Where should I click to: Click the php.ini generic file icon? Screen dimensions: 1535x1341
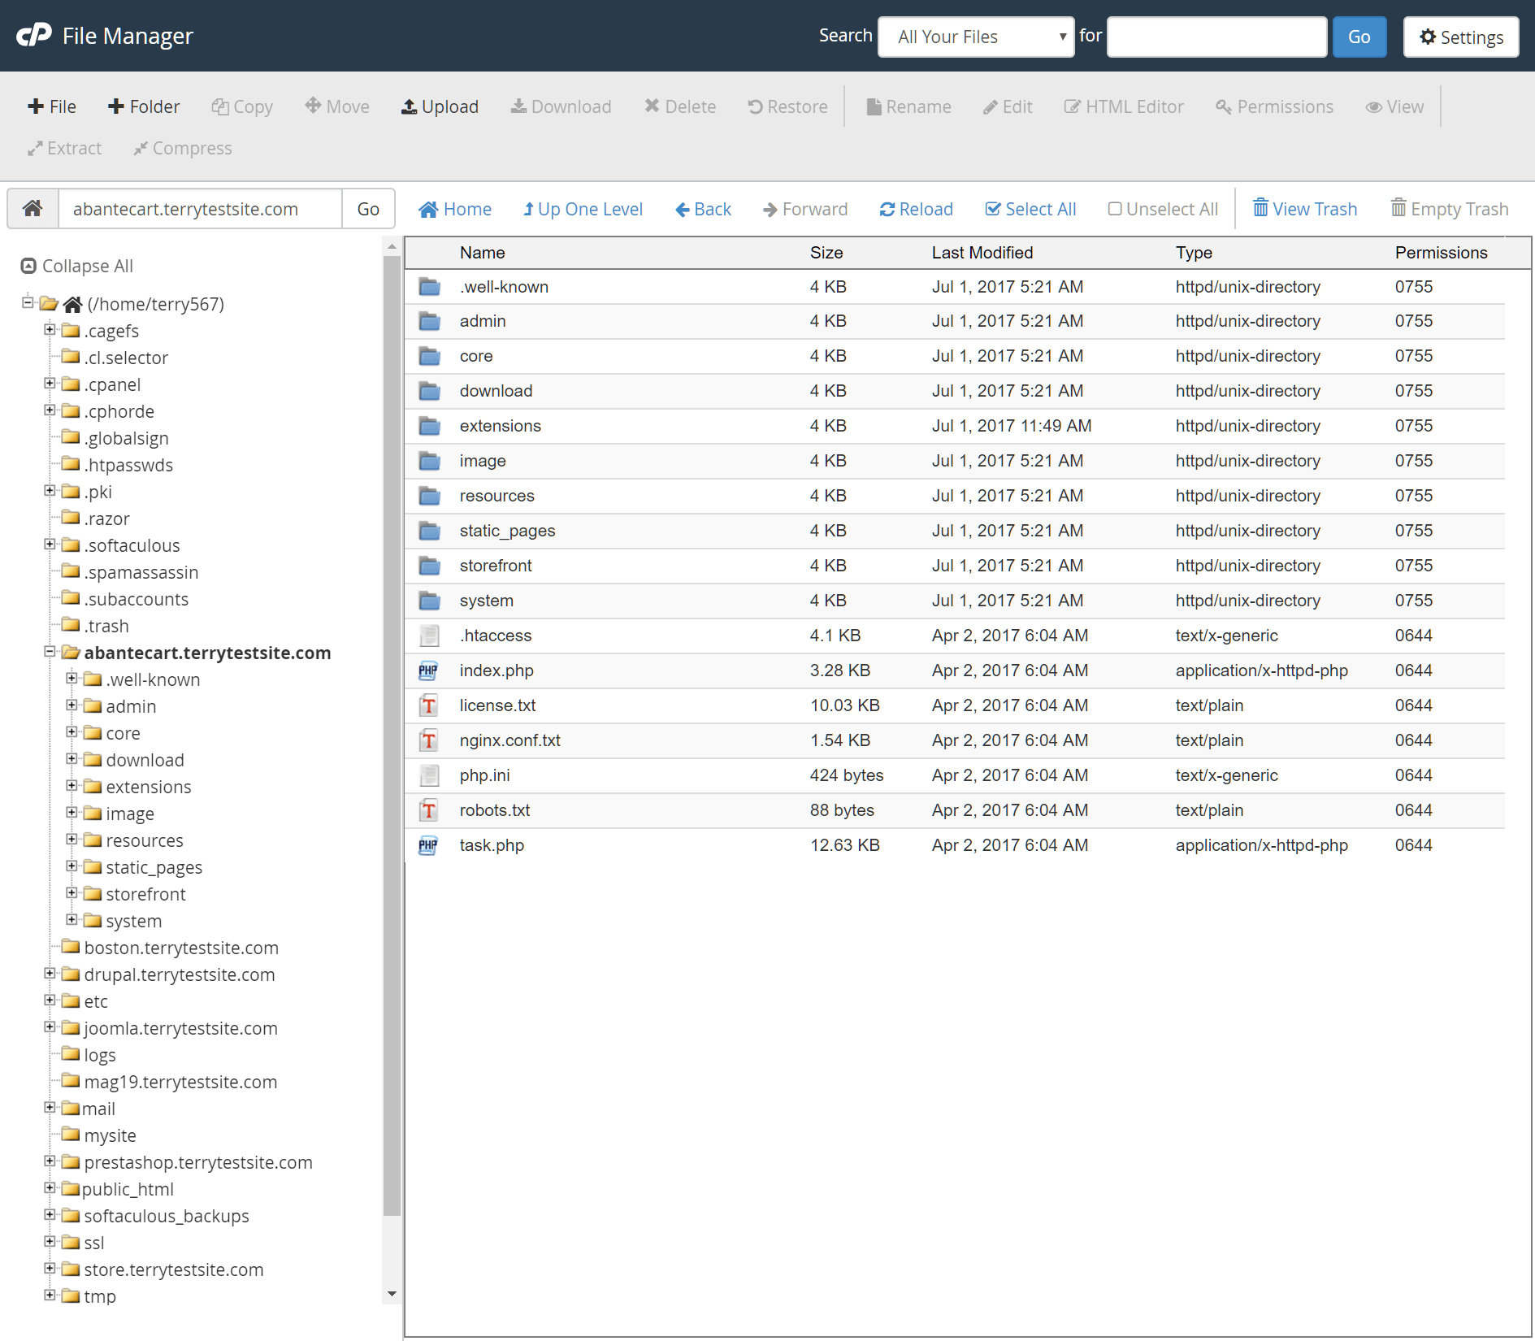tap(429, 775)
